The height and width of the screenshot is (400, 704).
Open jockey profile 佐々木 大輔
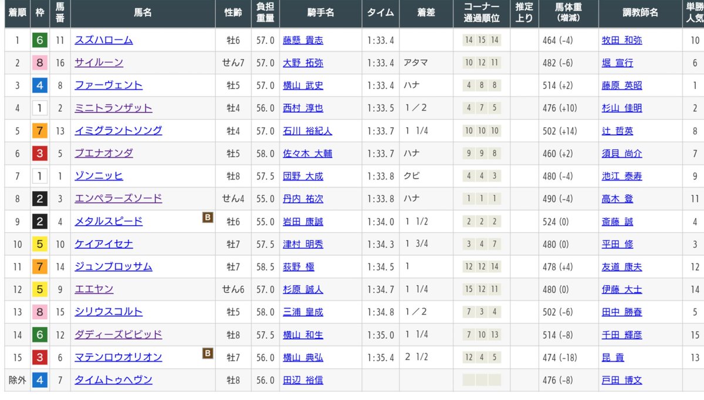tap(307, 154)
